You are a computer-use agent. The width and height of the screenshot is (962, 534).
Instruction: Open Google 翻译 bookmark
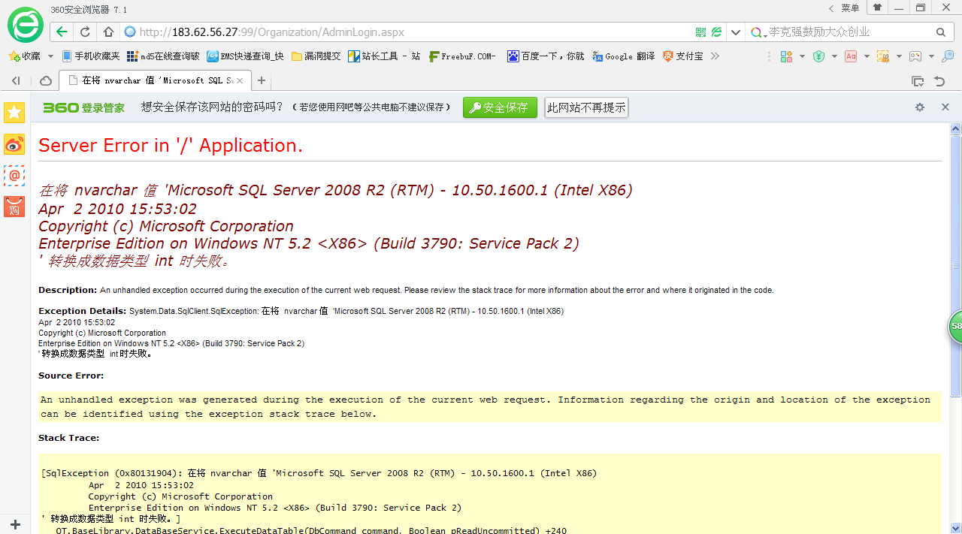pos(623,56)
